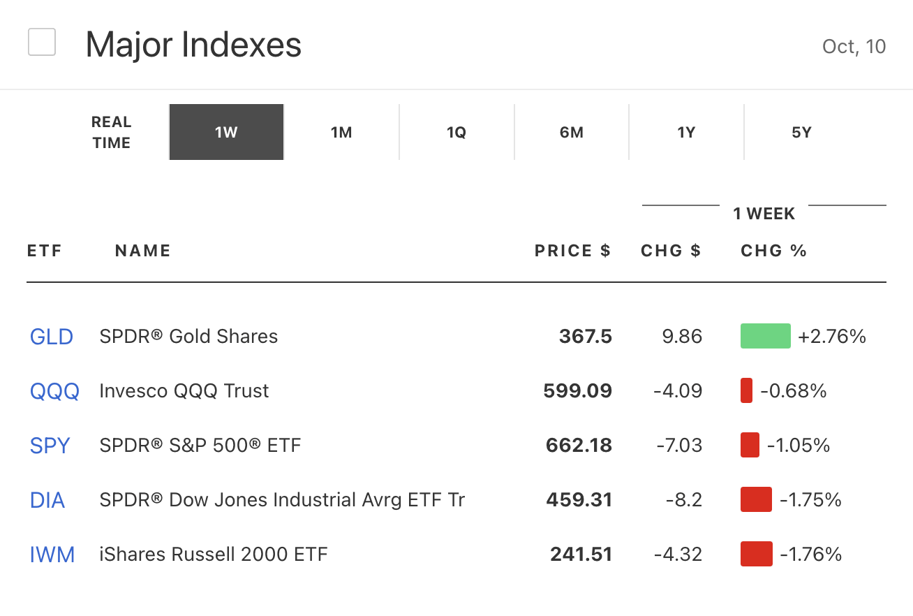Click the SPDR Gold Shares name
The image size is (913, 616).
tap(188, 337)
